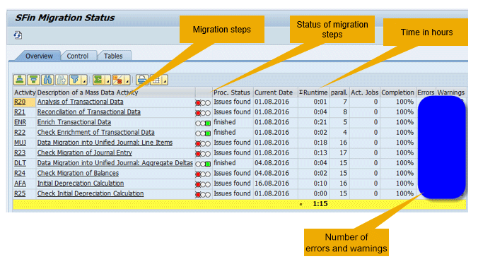The height and width of the screenshot is (259, 478).
Task: Click the Set Filter funnel icon
Action: point(75,80)
